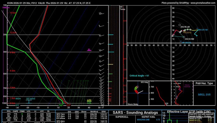Select the FCST parcel row label
This screenshot has width=217, height=123.
[9, 118]
